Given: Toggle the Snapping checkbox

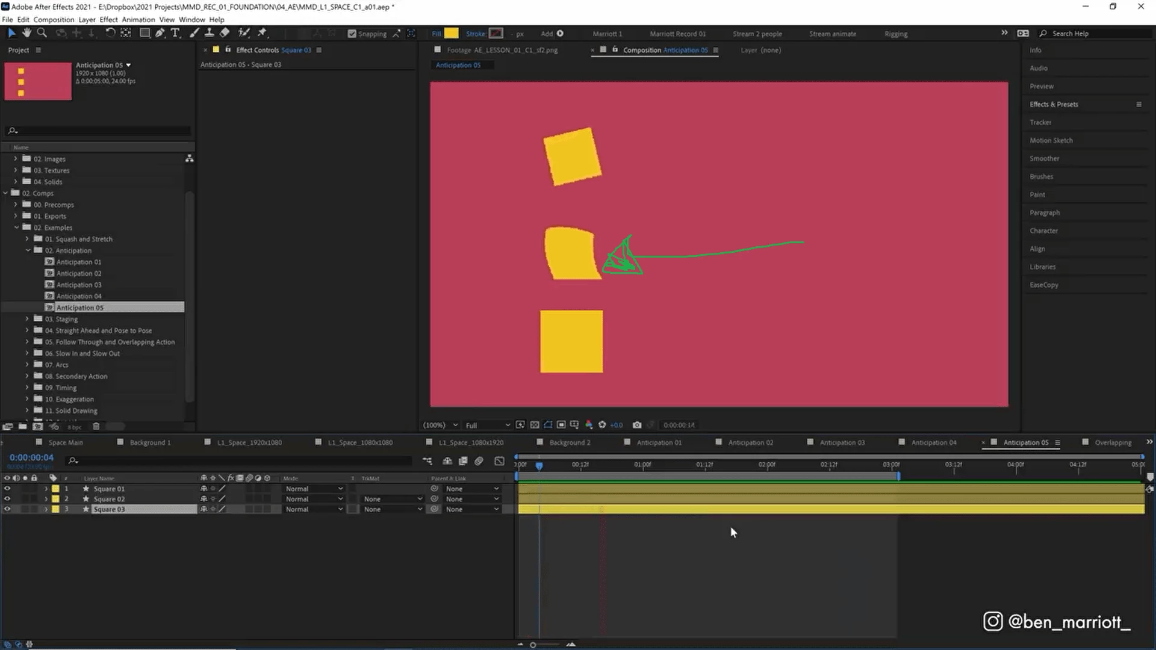Looking at the screenshot, I should (x=352, y=34).
